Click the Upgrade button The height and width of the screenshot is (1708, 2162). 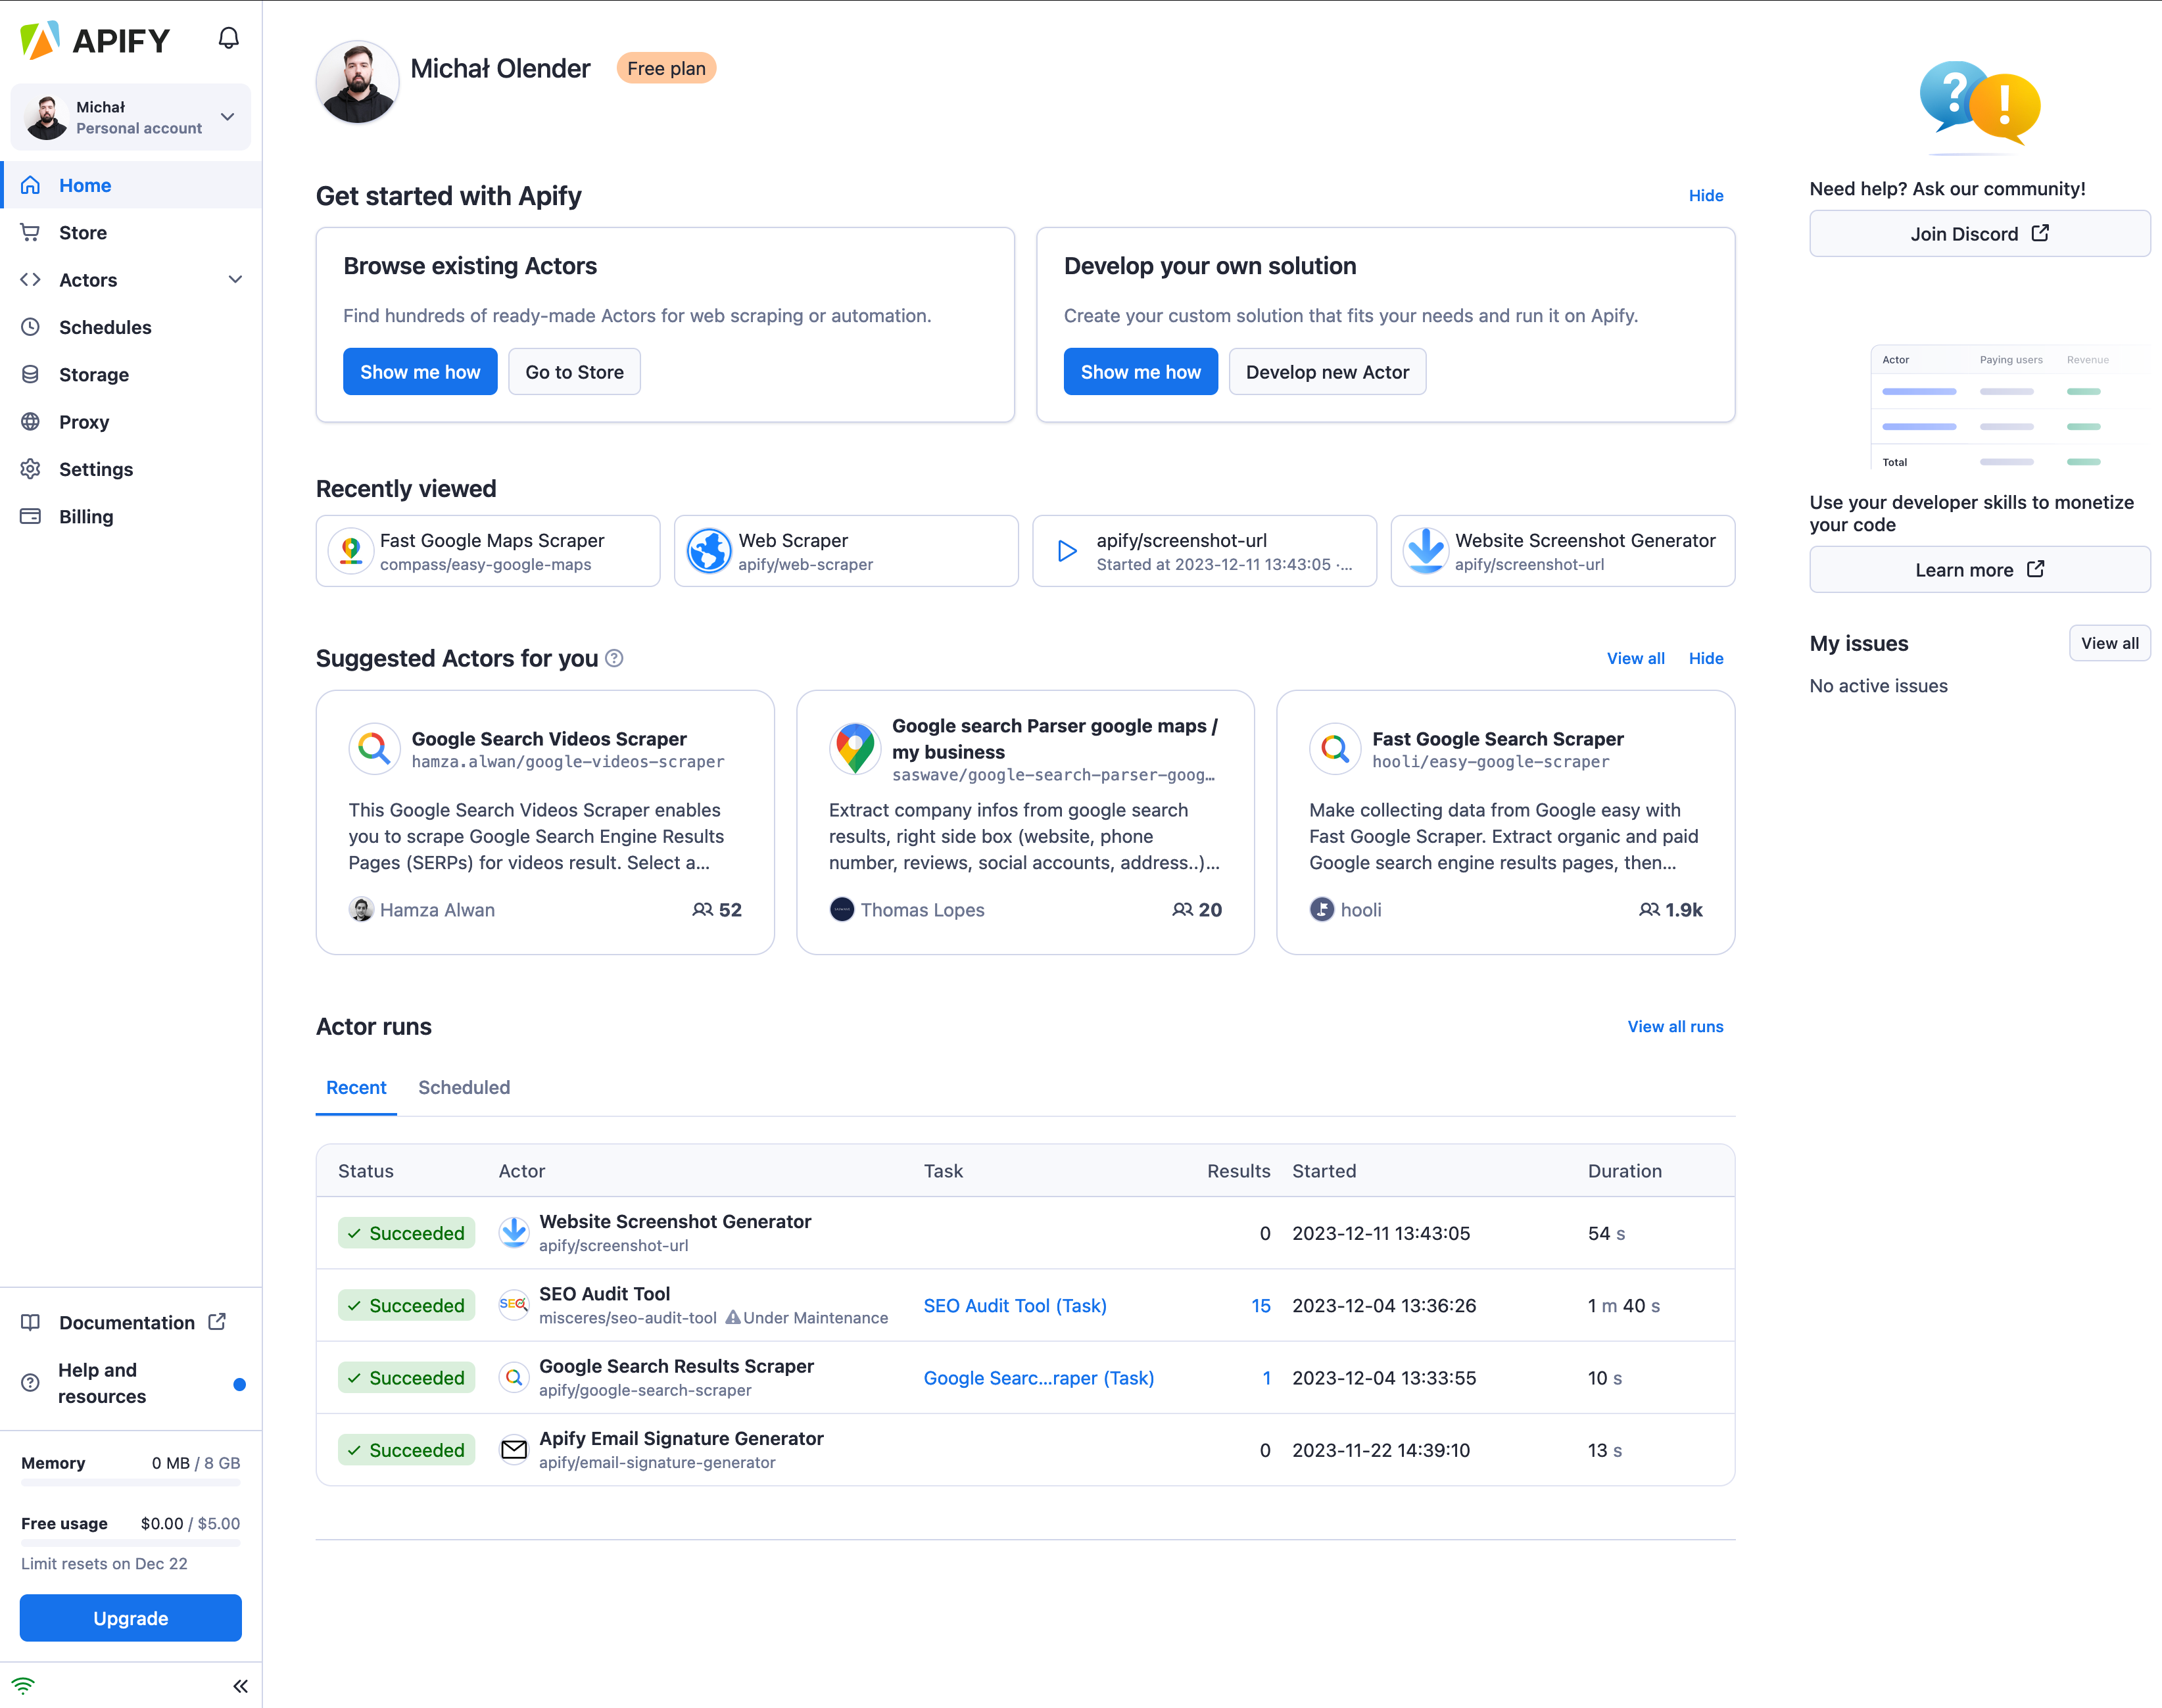click(x=130, y=1617)
